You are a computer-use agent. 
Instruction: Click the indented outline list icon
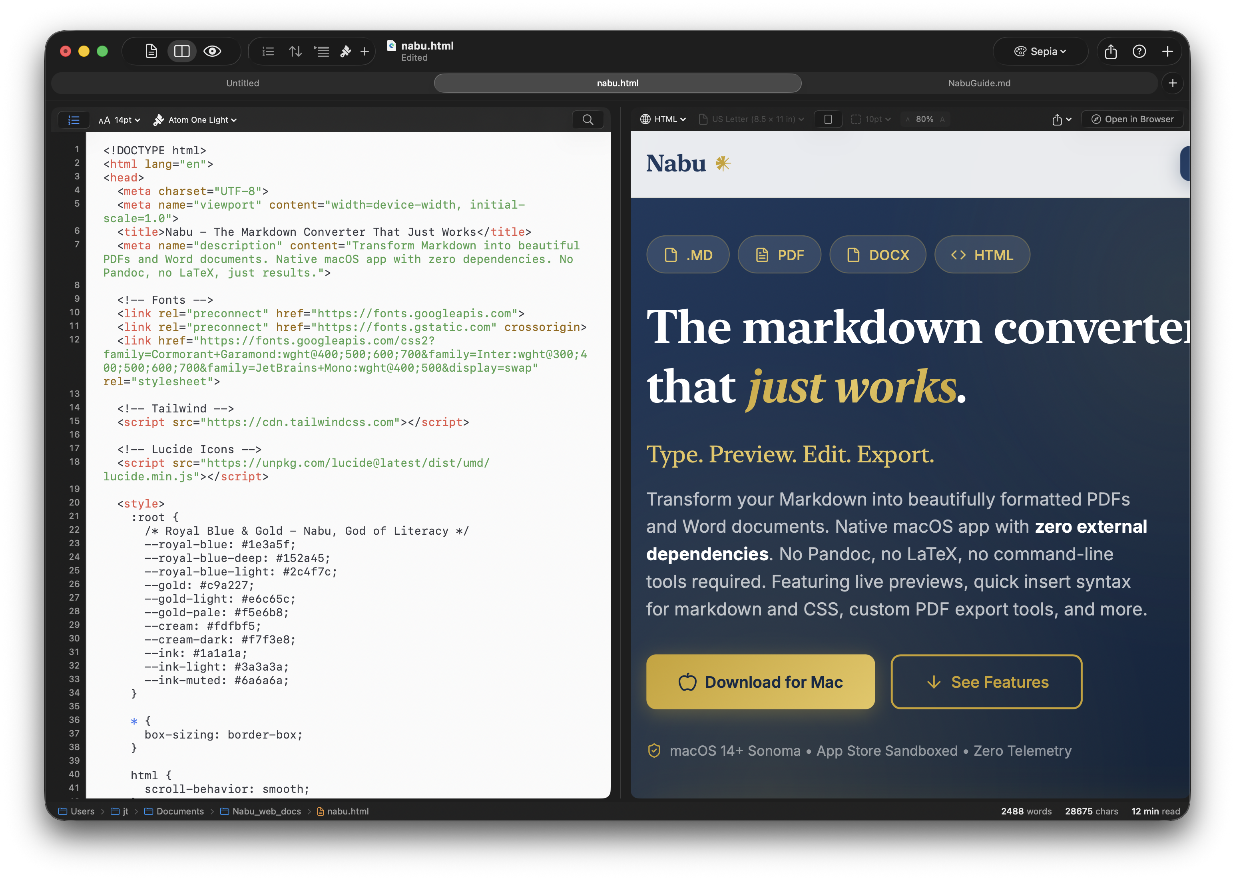322,52
